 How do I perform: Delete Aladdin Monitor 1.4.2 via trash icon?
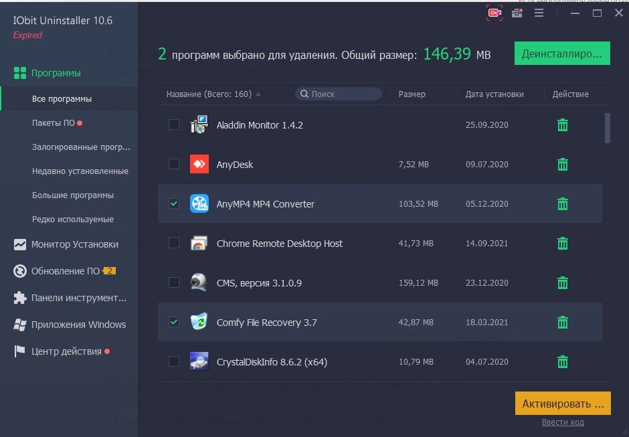562,124
